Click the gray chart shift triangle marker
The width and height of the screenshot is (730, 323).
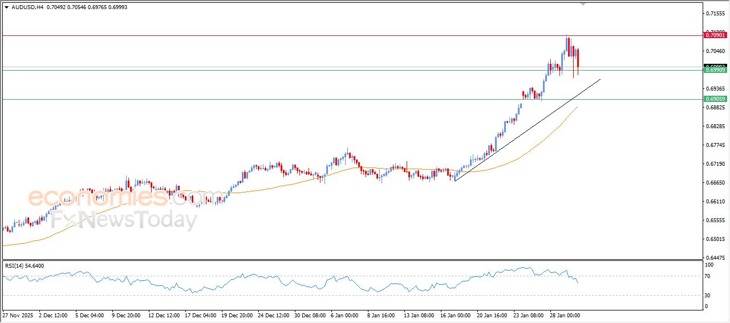coord(583,3)
